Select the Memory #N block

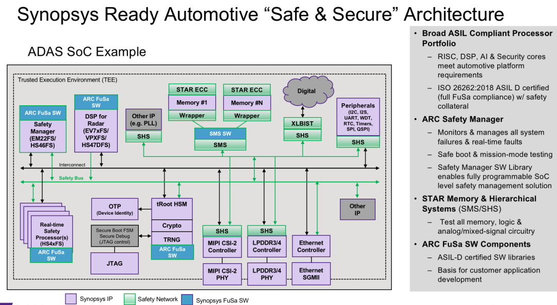tap(247, 103)
